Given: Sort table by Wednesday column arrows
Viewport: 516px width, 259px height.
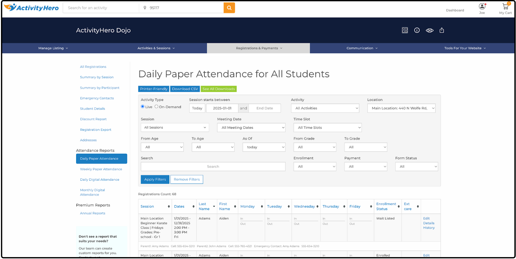Looking at the screenshot, I should coord(317,206).
